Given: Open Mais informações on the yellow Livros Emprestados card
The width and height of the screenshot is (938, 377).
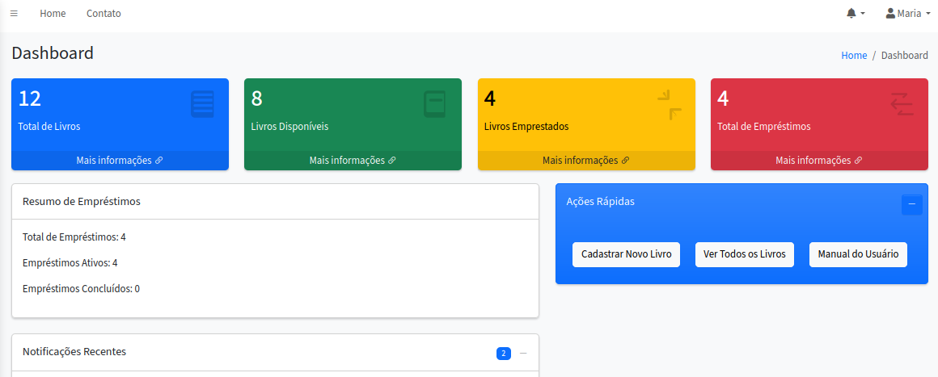Looking at the screenshot, I should [x=585, y=161].
